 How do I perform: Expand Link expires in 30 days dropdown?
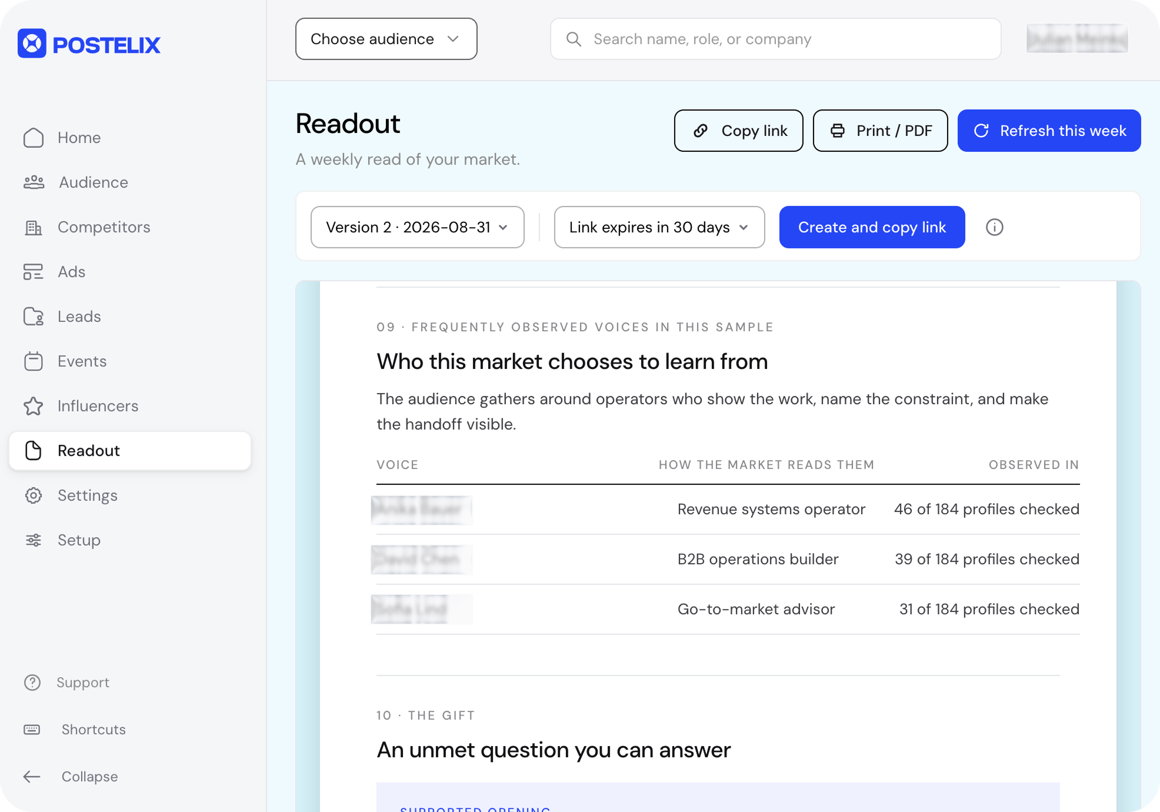(659, 227)
